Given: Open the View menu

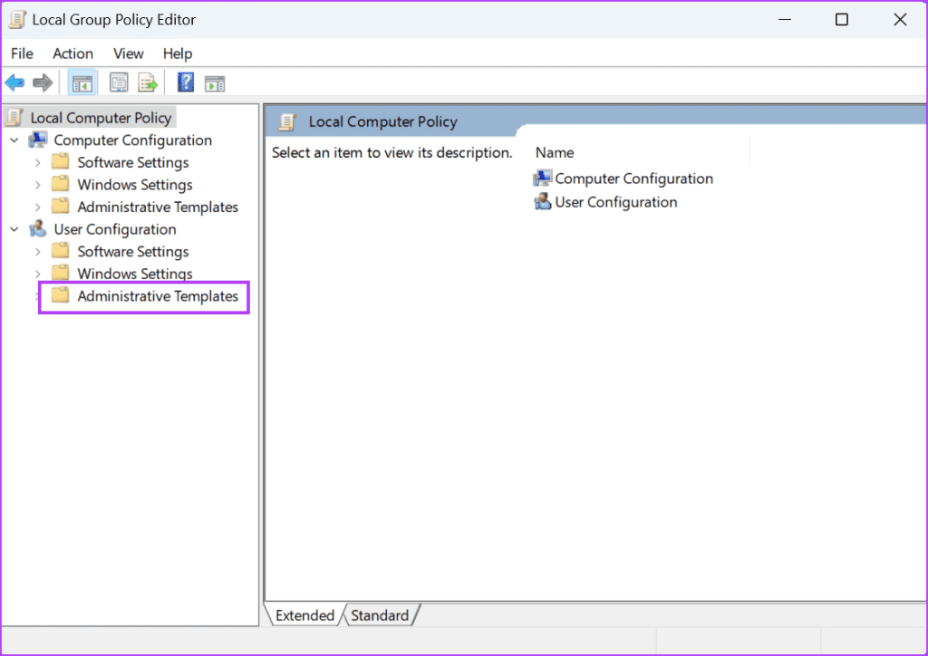Looking at the screenshot, I should coord(129,53).
